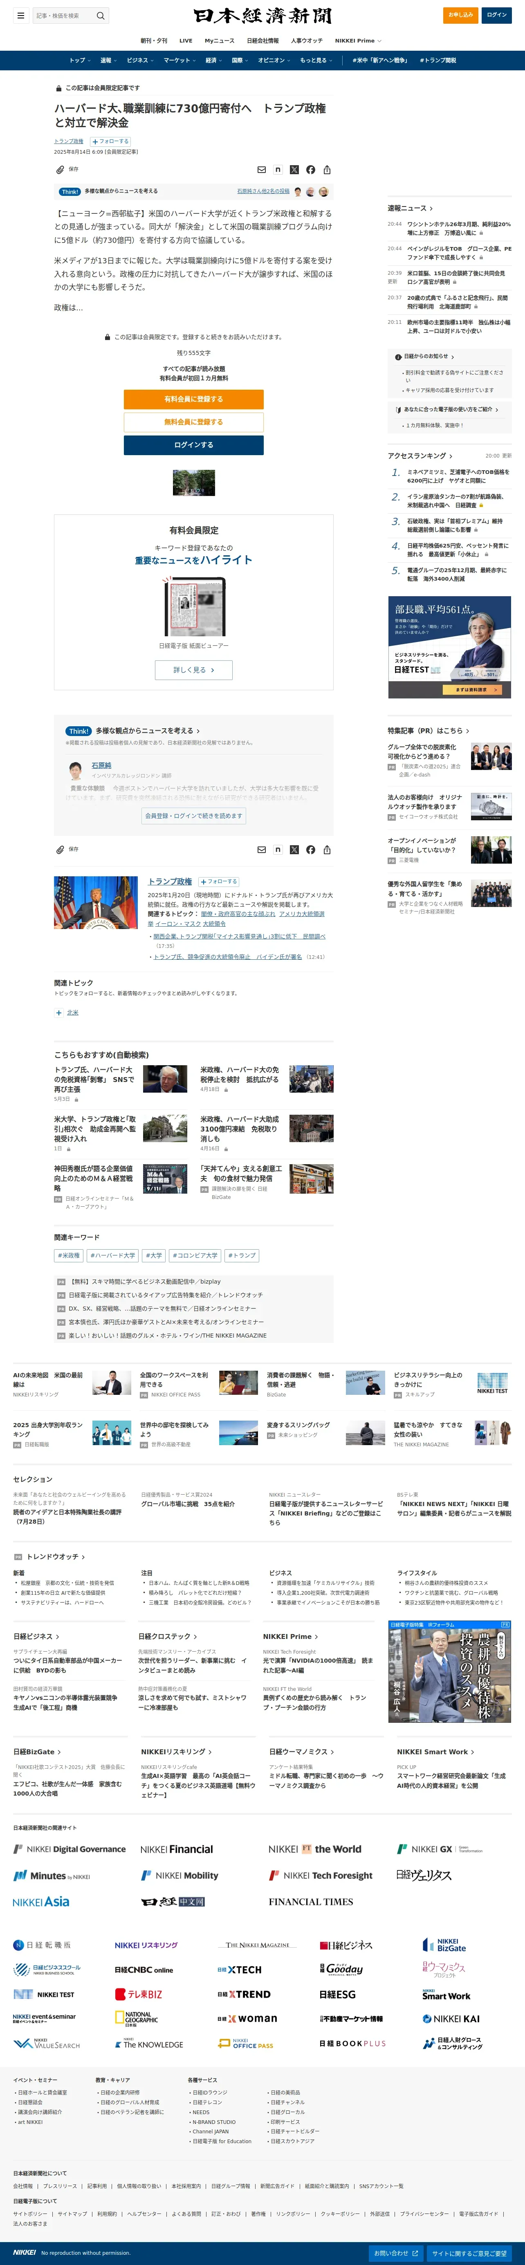Click the orange お申し込み button
This screenshot has height=2265, width=525.
(x=461, y=15)
